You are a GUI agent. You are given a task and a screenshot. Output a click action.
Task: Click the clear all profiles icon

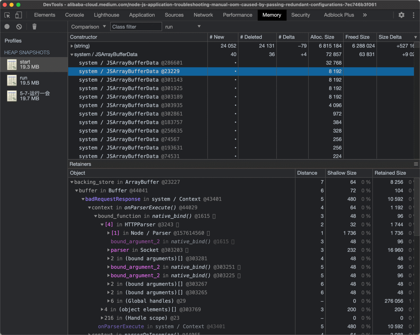[x=19, y=27]
